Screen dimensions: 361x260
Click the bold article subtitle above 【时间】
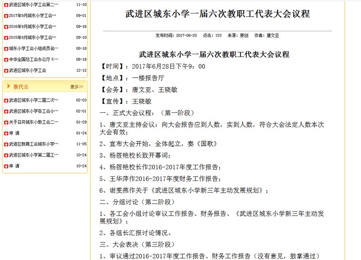(x=214, y=55)
